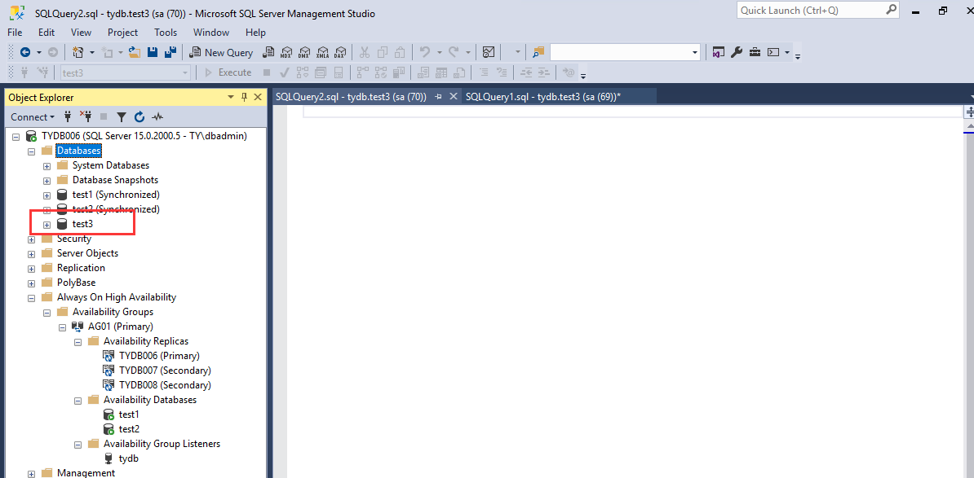Click the Properties wrench icon
The height and width of the screenshot is (478, 974).
click(737, 53)
